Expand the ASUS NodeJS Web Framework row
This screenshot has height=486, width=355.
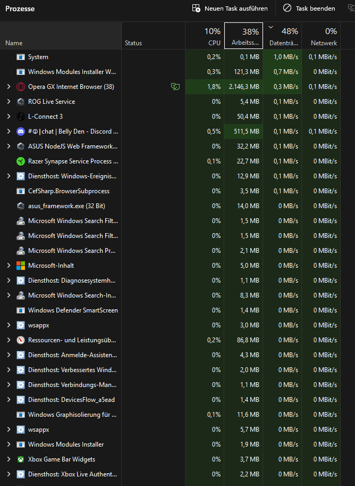pyautogui.click(x=9, y=146)
